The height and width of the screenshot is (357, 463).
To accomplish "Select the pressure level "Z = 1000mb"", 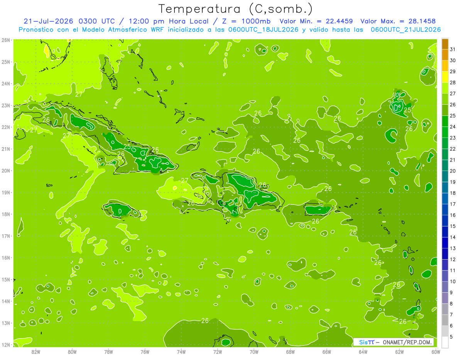I will [x=245, y=21].
